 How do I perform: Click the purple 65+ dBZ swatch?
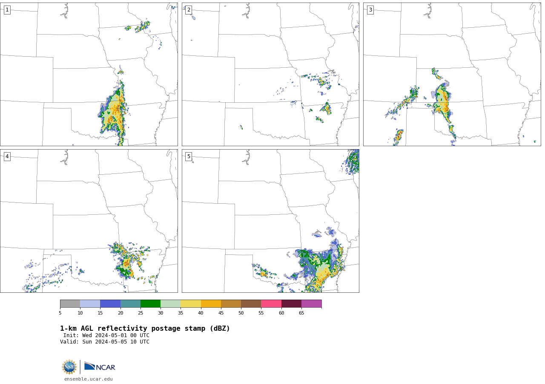point(312,304)
